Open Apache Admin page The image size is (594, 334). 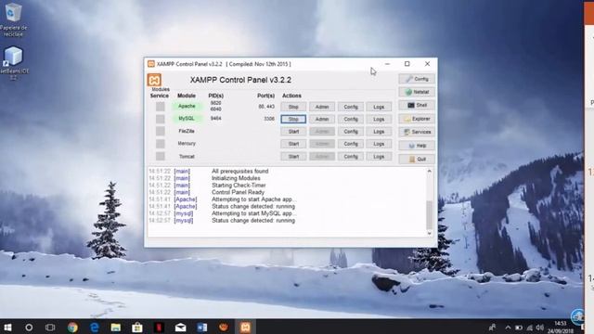(322, 107)
